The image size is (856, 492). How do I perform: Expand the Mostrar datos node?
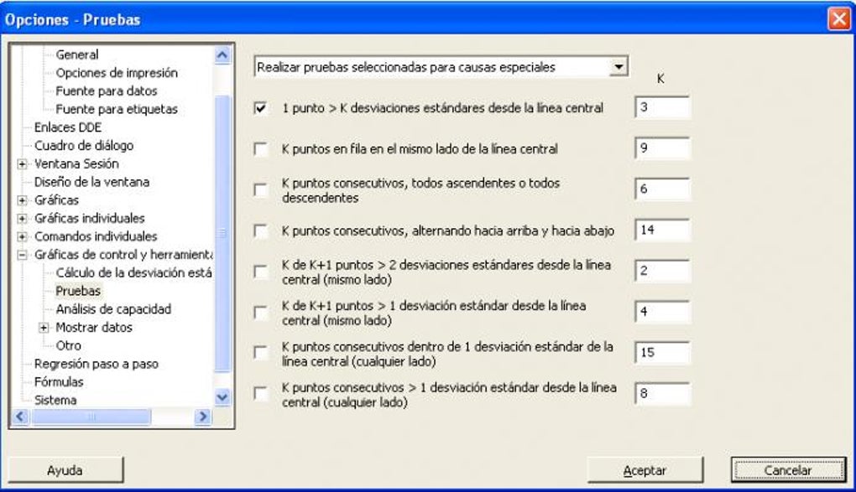[44, 328]
